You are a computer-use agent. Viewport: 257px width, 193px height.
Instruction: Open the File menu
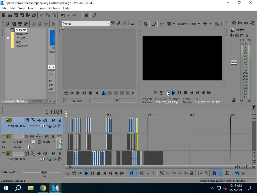click(x=4, y=8)
